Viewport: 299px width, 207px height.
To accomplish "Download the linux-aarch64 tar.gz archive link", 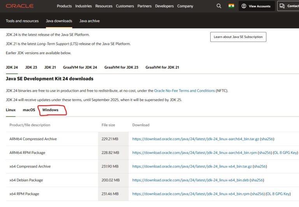I will pyautogui.click(x=195, y=139).
